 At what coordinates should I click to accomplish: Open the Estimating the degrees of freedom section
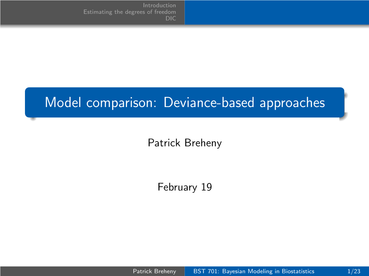pyautogui.click(x=130, y=12)
